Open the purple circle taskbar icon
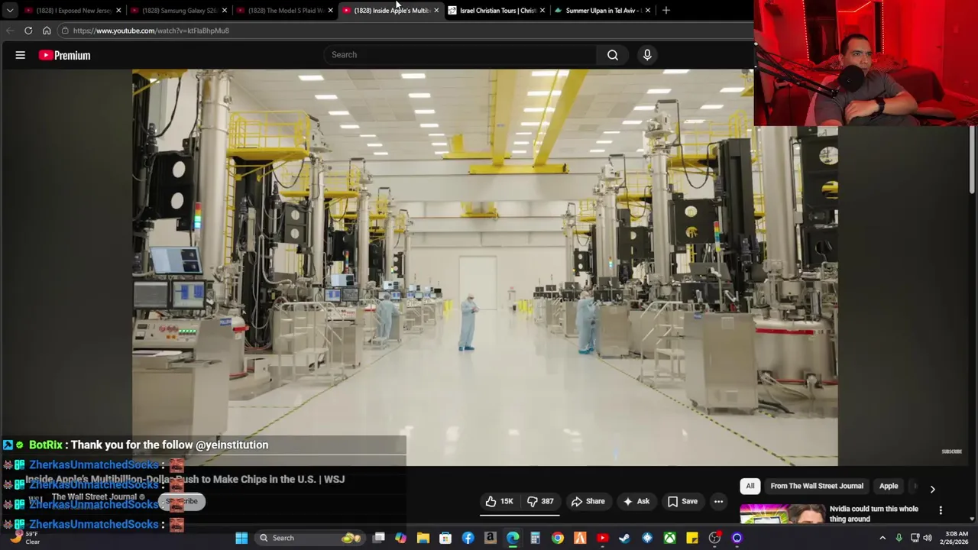This screenshot has height=550, width=978. 737,538
